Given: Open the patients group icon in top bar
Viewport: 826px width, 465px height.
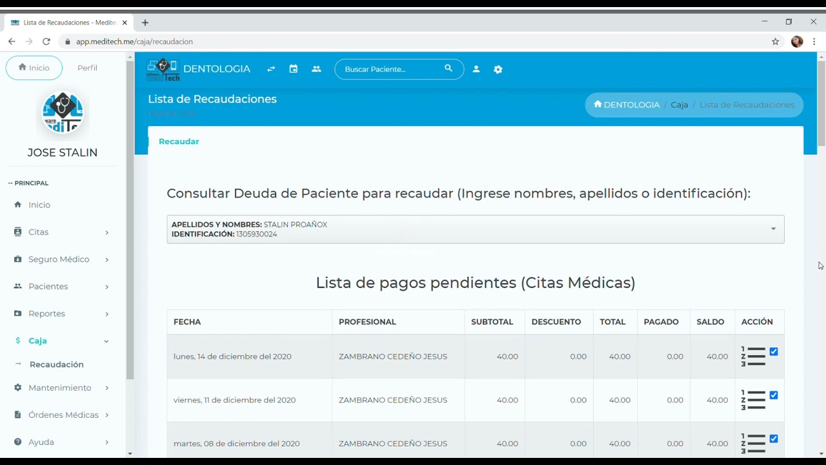Looking at the screenshot, I should pyautogui.click(x=316, y=69).
